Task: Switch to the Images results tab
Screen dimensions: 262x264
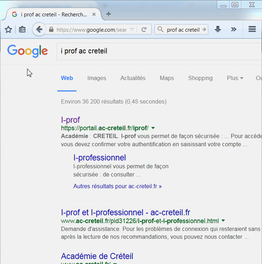Action: pos(97,78)
